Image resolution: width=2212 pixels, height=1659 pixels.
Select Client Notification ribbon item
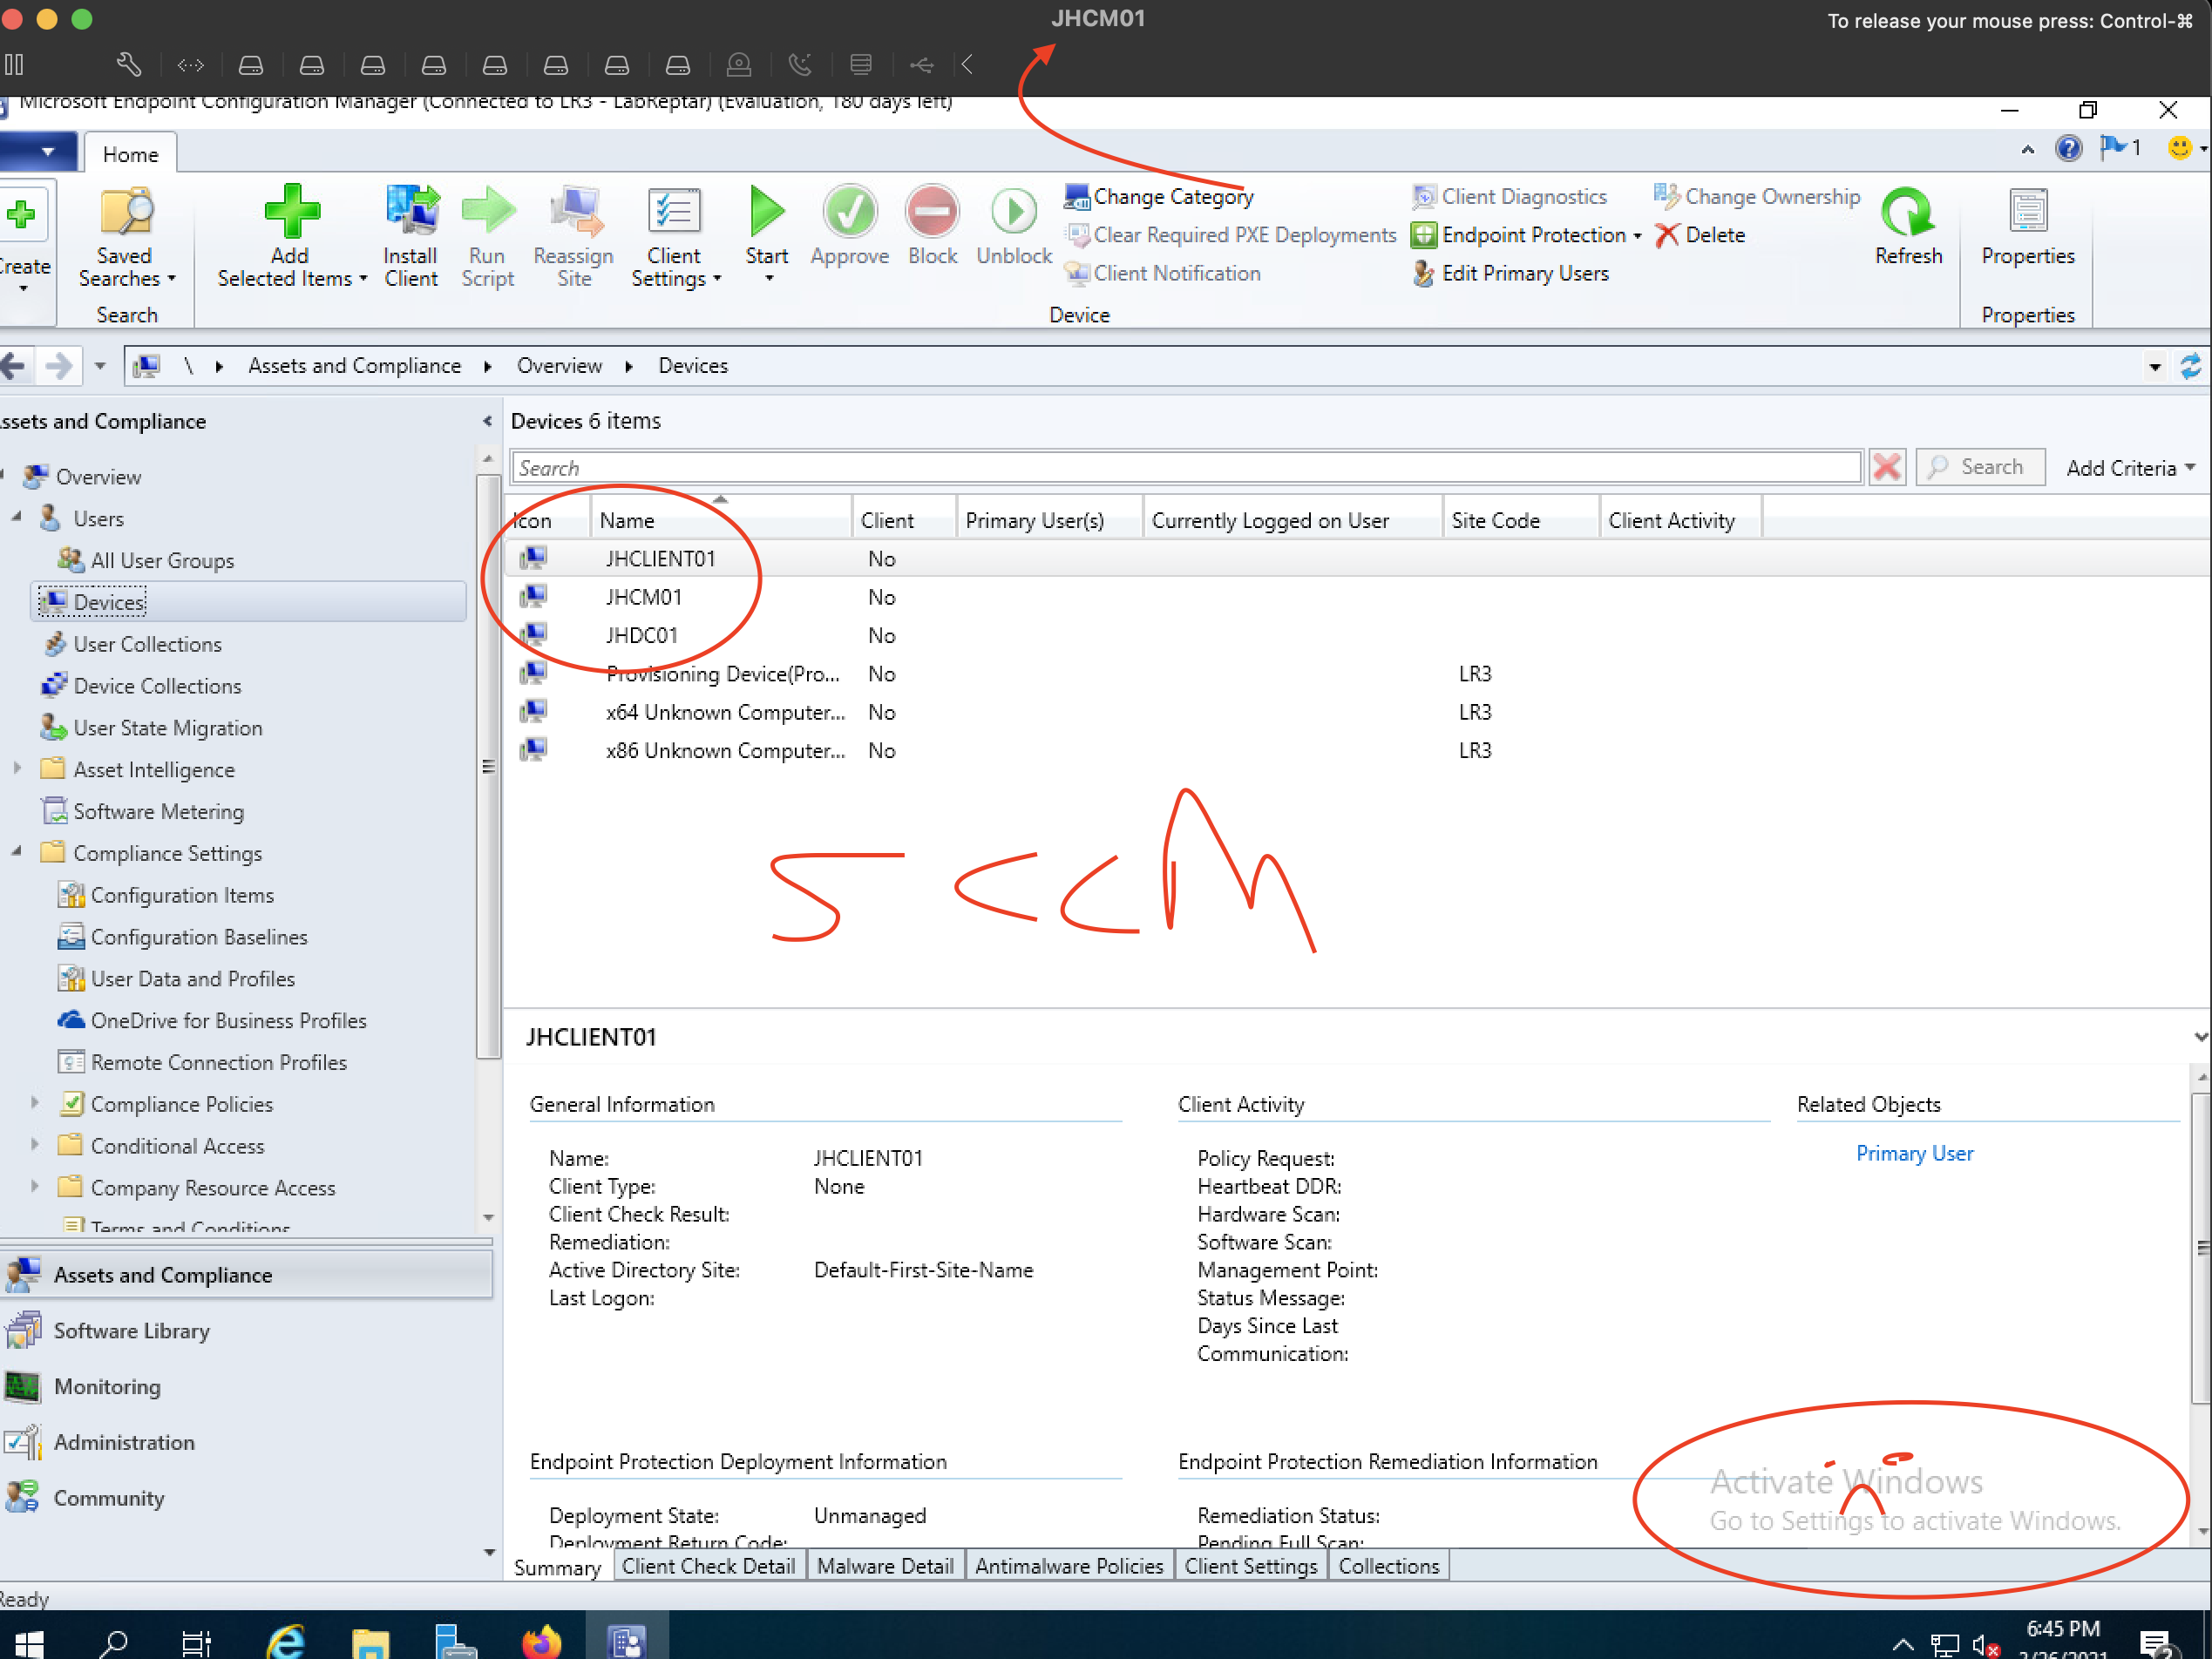click(x=1163, y=273)
